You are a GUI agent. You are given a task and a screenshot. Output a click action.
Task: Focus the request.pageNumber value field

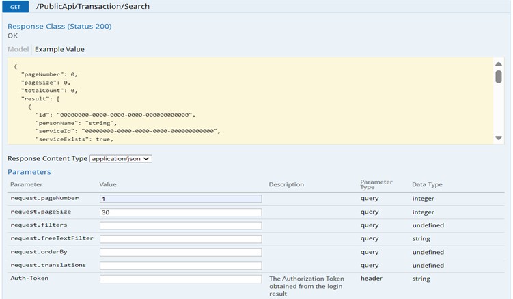tap(180, 199)
